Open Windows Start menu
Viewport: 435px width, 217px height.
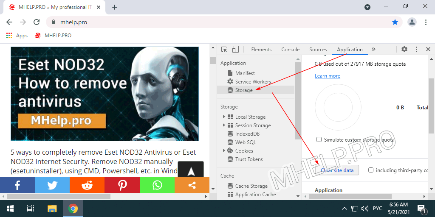[x=10, y=209]
